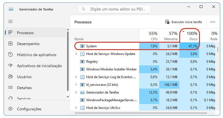This screenshot has width=223, height=118.
Task: Go to the Processos page
Action: (36, 33)
